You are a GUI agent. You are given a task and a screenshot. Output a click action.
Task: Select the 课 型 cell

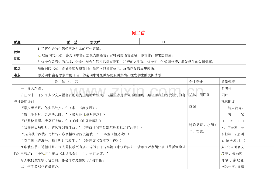[77, 41]
